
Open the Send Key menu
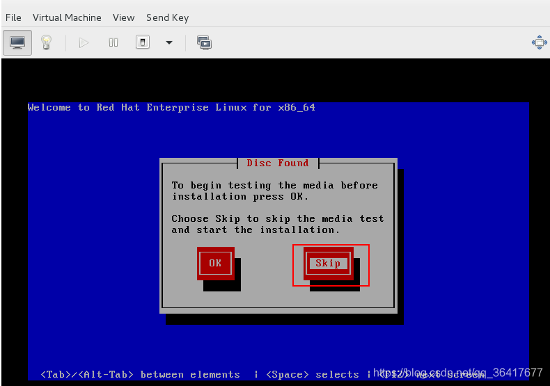[x=168, y=17]
